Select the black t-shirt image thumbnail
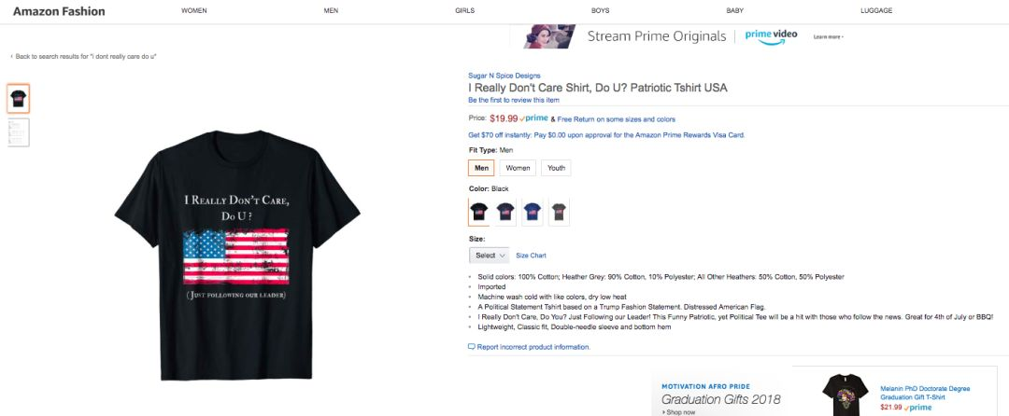The width and height of the screenshot is (1009, 416). point(19,99)
